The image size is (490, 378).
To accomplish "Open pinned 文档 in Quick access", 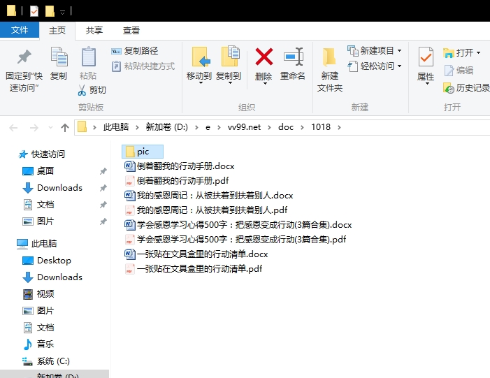I will [x=38, y=205].
